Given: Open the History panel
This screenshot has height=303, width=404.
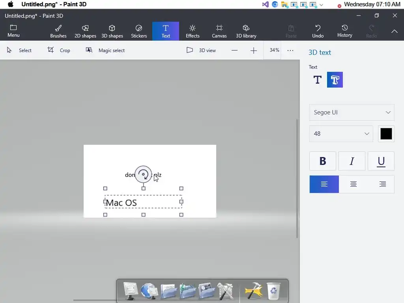Looking at the screenshot, I should tap(345, 31).
